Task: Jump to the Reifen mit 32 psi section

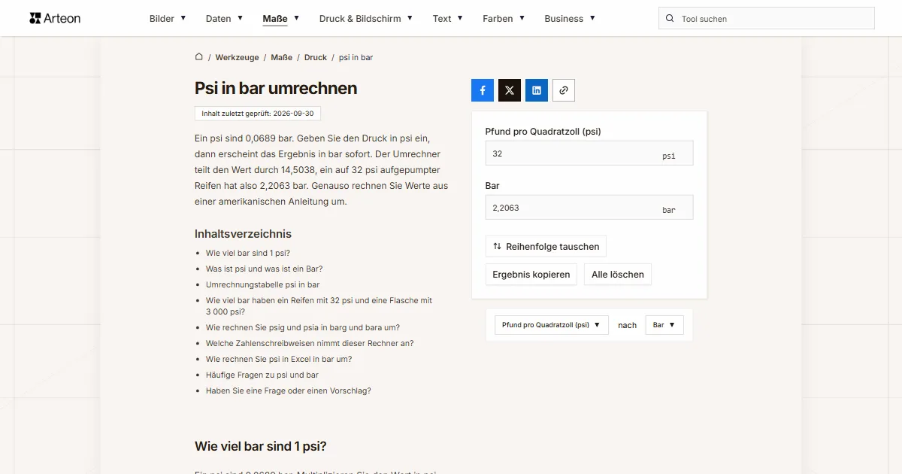Action: point(319,305)
